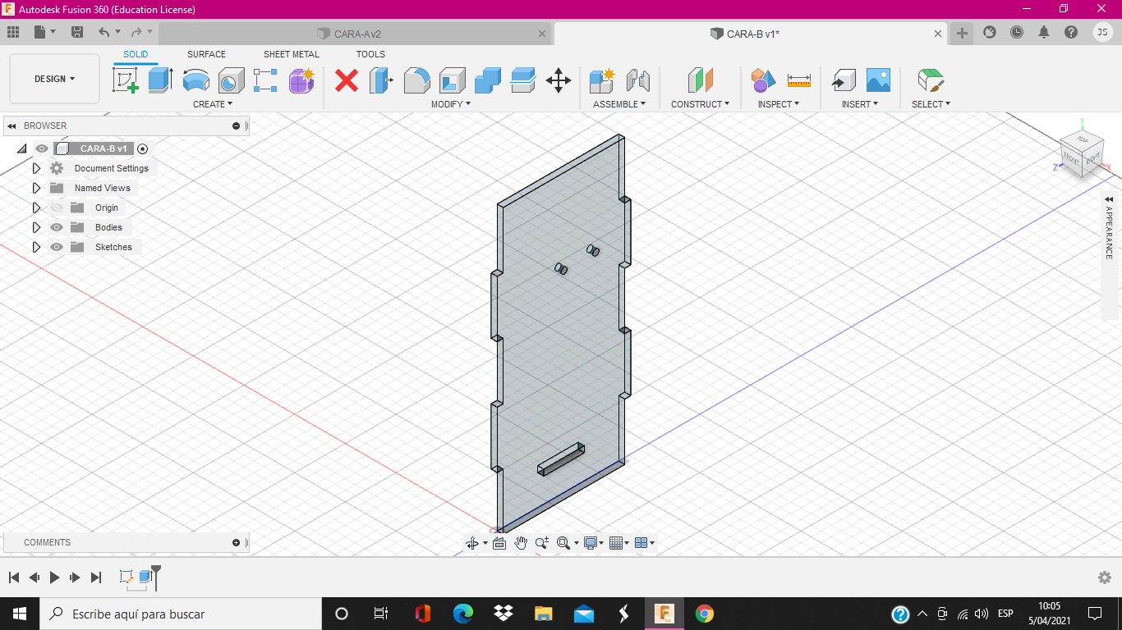Select the Revolve tool

coord(195,80)
